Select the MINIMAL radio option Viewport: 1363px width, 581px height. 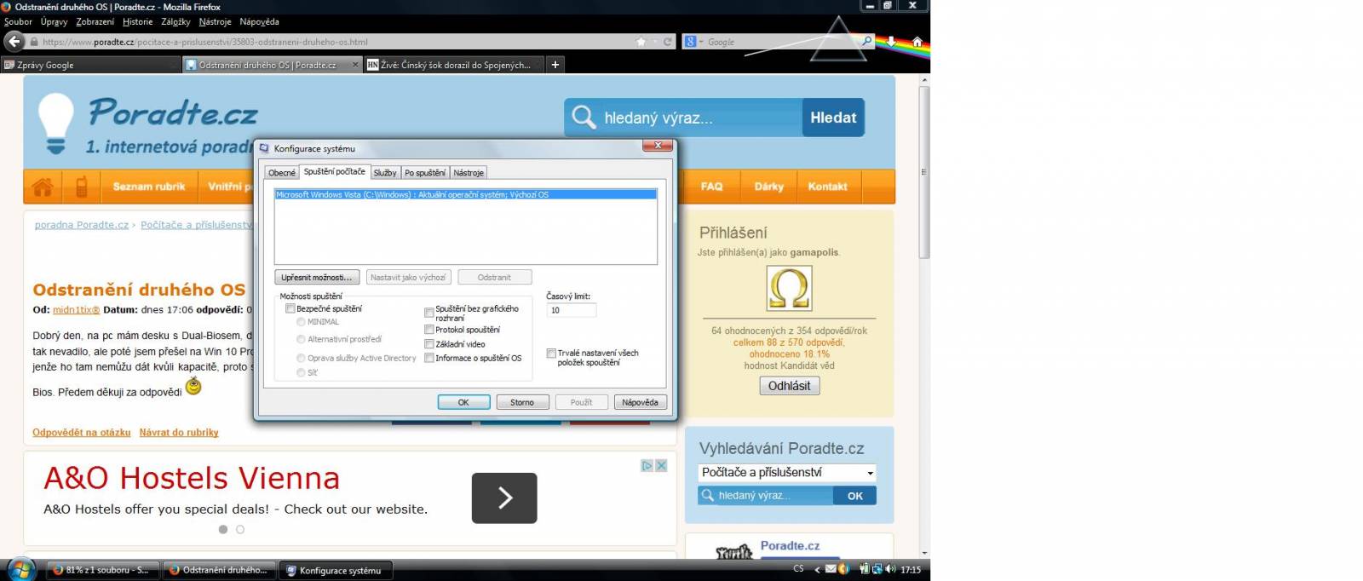pos(301,322)
